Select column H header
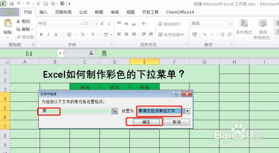 (234, 62)
